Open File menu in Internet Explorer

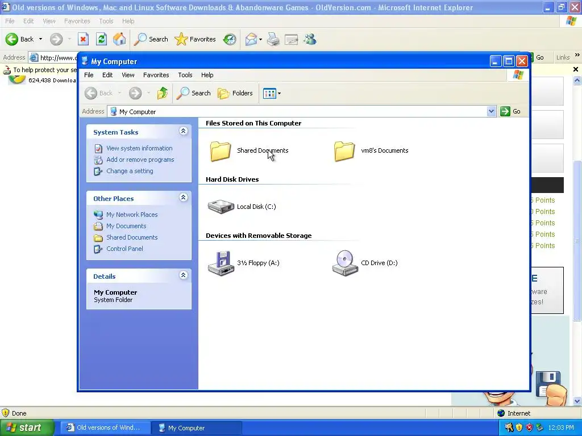pyautogui.click(x=10, y=21)
